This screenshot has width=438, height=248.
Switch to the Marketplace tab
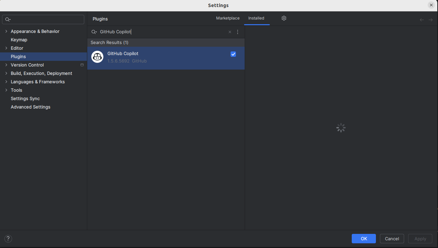click(x=228, y=18)
